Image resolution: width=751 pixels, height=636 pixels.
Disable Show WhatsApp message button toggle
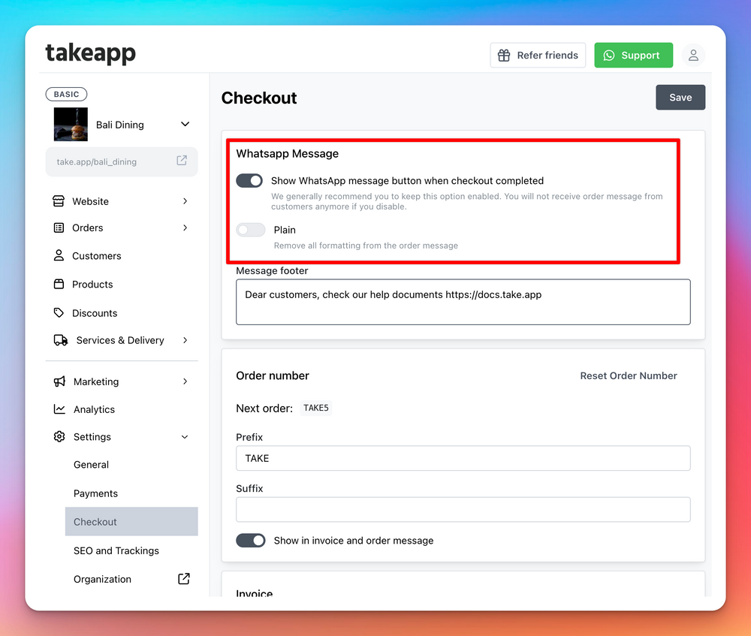[249, 180]
